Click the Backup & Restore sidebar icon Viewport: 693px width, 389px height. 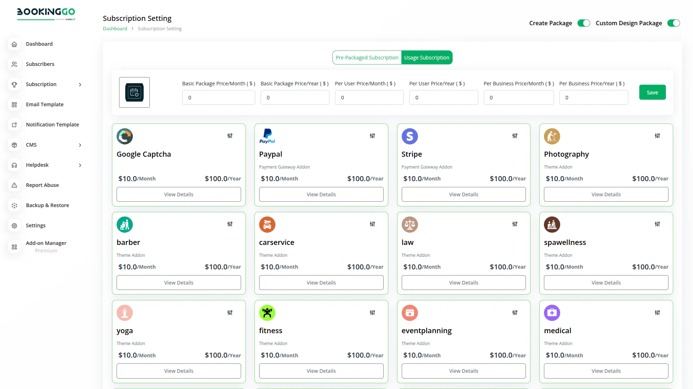click(14, 205)
